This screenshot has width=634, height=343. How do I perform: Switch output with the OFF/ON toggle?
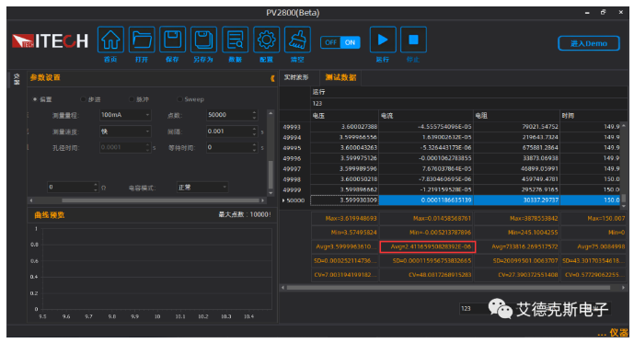tap(340, 42)
